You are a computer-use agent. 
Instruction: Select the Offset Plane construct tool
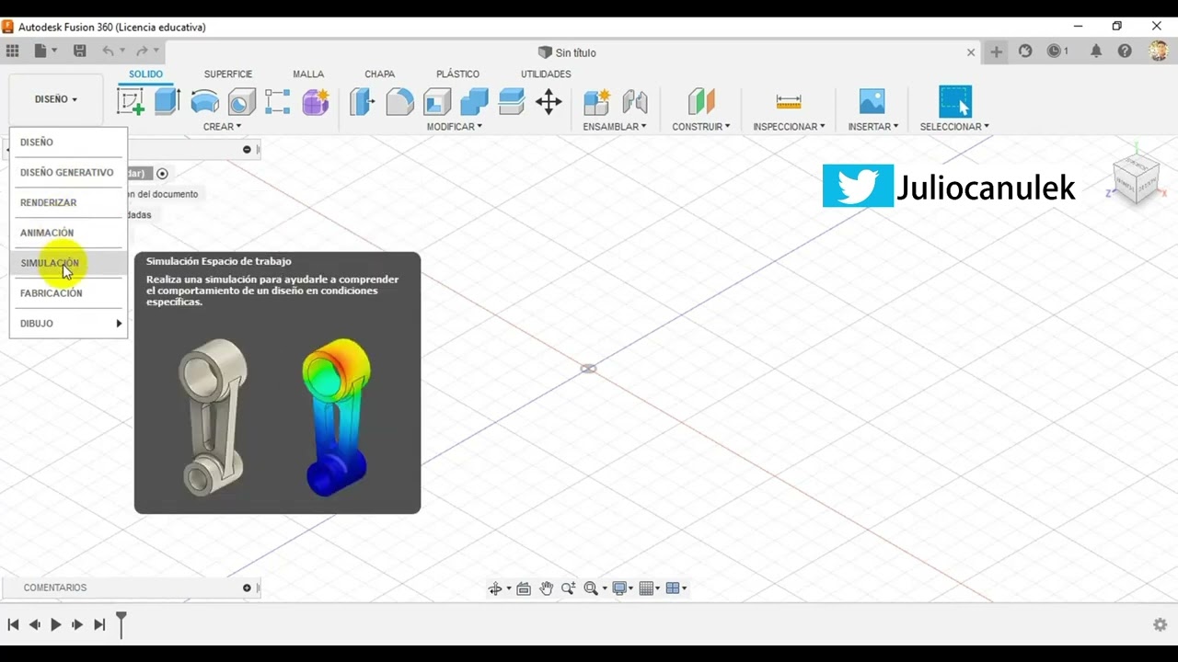[701, 101]
